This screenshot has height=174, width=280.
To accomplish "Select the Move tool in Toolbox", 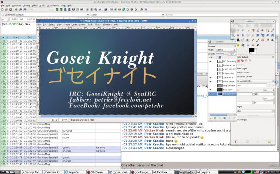I will (243, 35).
